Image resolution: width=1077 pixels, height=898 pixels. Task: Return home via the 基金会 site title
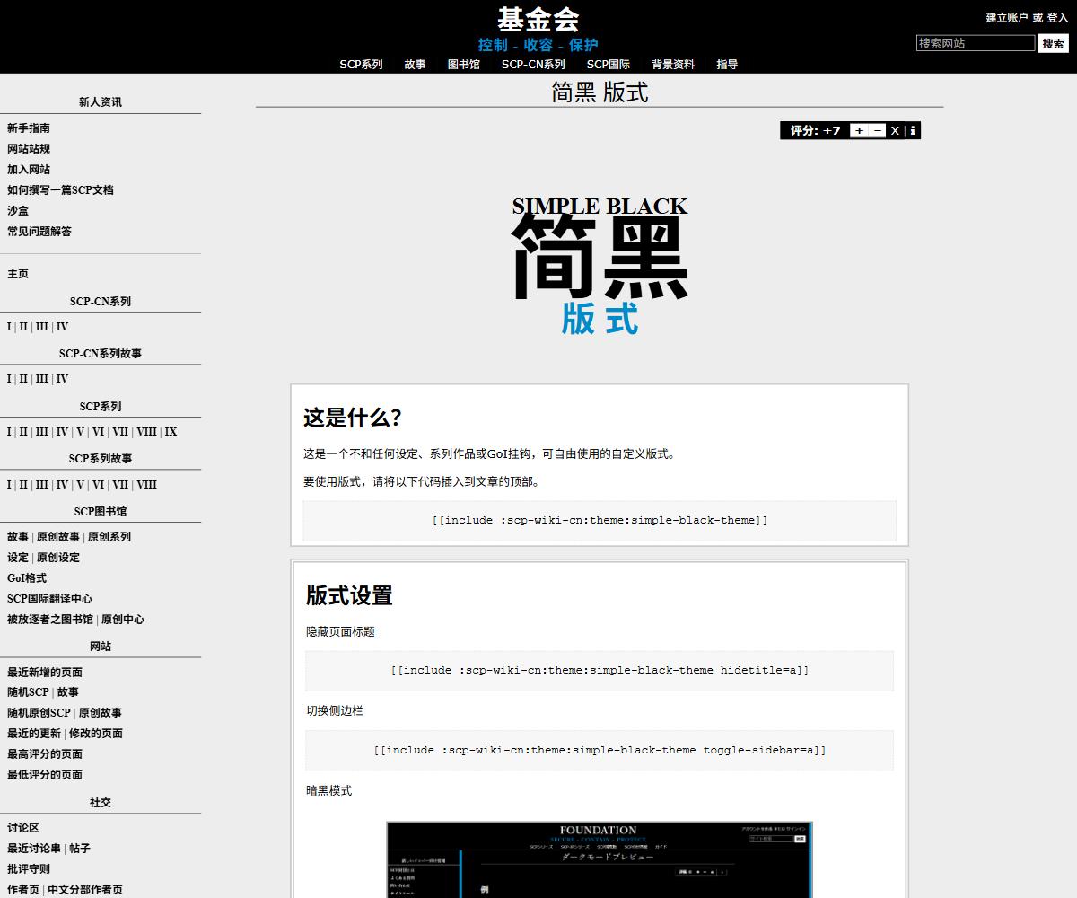coord(538,19)
